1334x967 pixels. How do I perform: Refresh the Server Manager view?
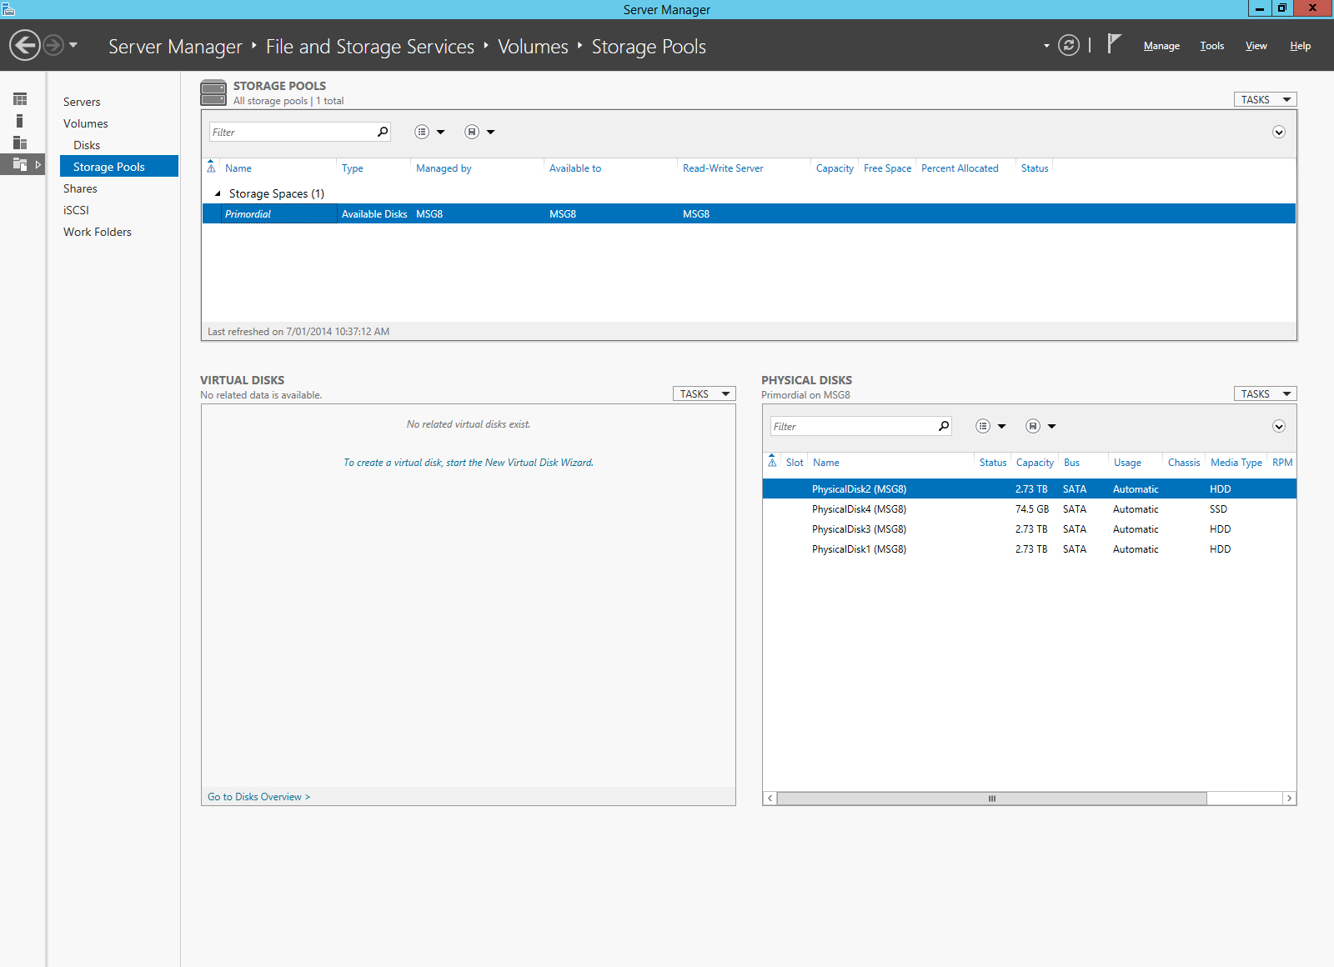pyautogui.click(x=1068, y=45)
